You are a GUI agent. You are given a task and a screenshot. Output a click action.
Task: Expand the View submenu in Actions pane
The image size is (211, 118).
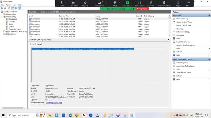[x=209, y=48]
